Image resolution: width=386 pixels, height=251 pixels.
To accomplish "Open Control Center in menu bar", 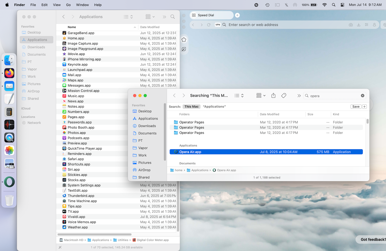I will point(342,5).
